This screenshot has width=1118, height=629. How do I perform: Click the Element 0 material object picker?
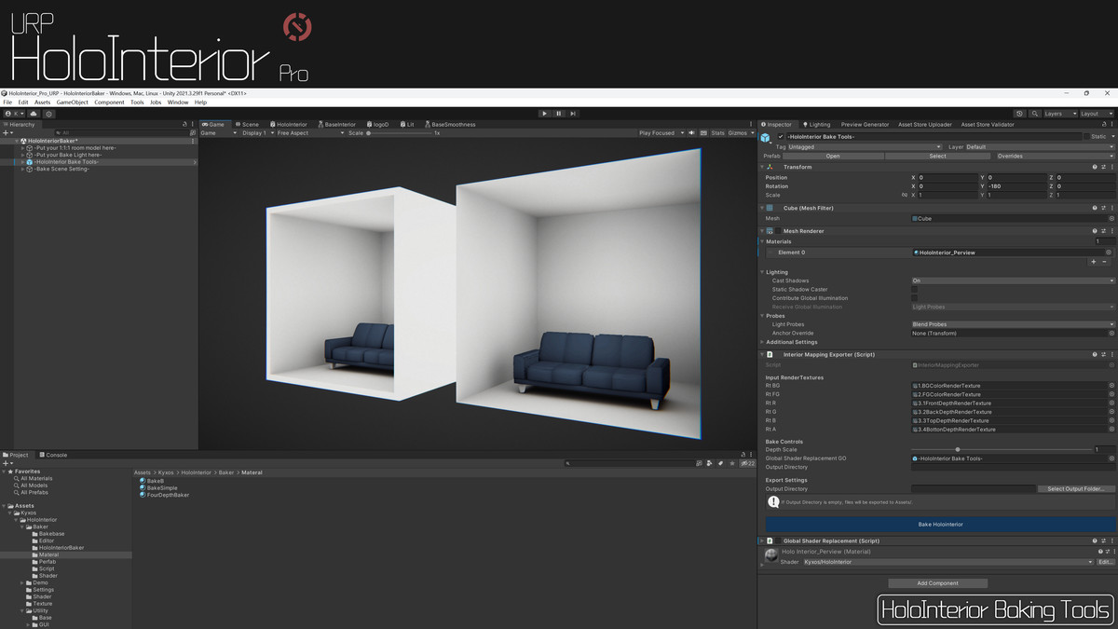[x=1109, y=253]
